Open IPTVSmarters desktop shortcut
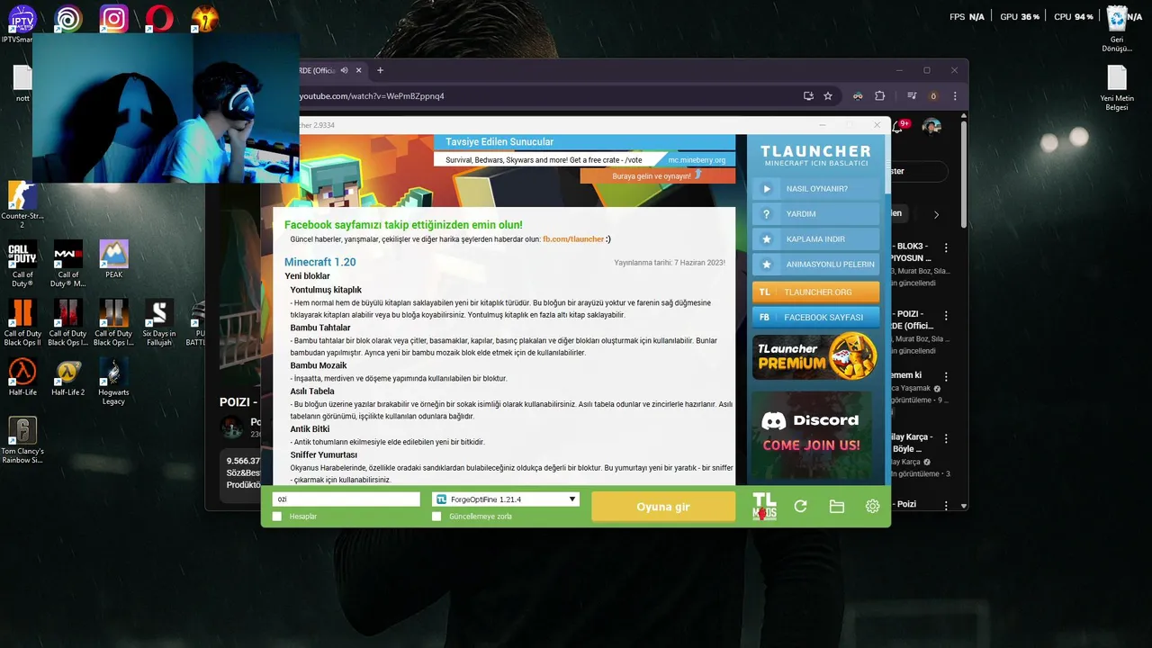This screenshot has height=648, width=1152. tap(22, 23)
